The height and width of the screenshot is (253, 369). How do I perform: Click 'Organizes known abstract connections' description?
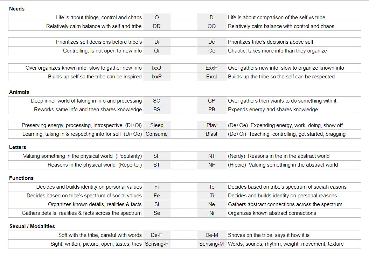point(272,213)
